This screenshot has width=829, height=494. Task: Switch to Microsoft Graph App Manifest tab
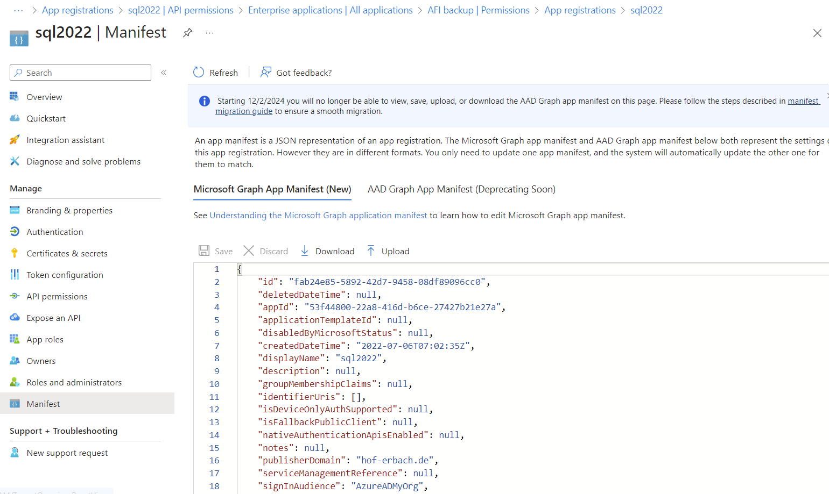pyautogui.click(x=272, y=189)
